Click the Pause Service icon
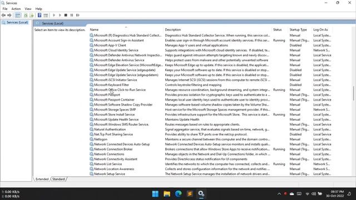This screenshot has height=200, width=356. click(72, 15)
